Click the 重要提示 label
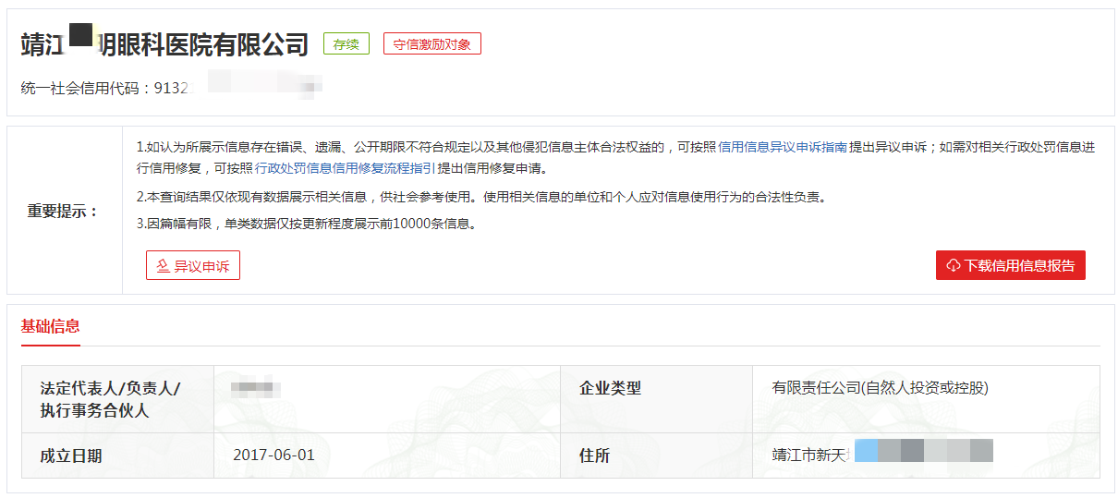 63,211
